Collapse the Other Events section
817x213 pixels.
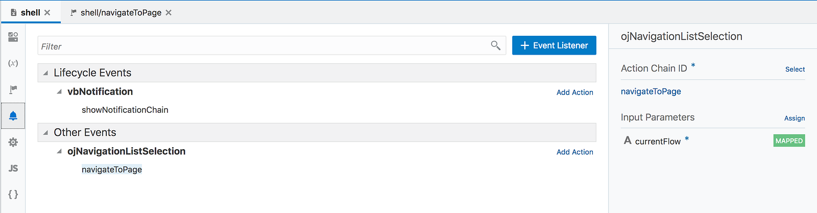tap(45, 133)
